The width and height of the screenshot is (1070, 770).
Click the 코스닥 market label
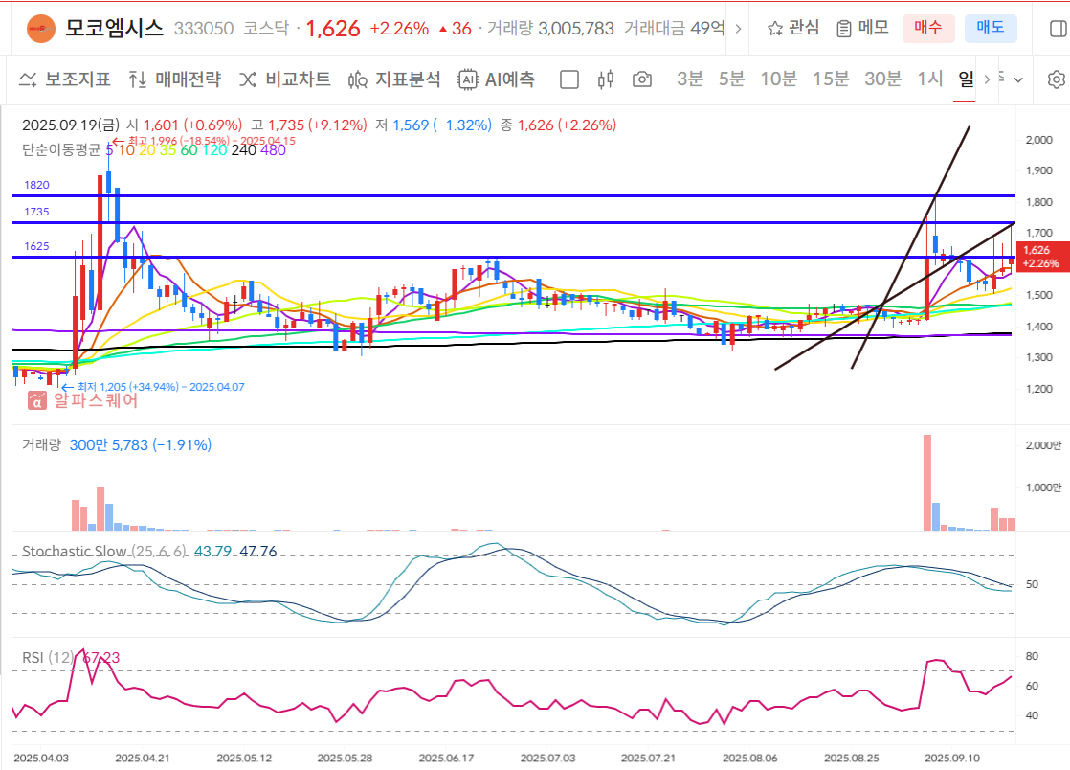coord(266,29)
